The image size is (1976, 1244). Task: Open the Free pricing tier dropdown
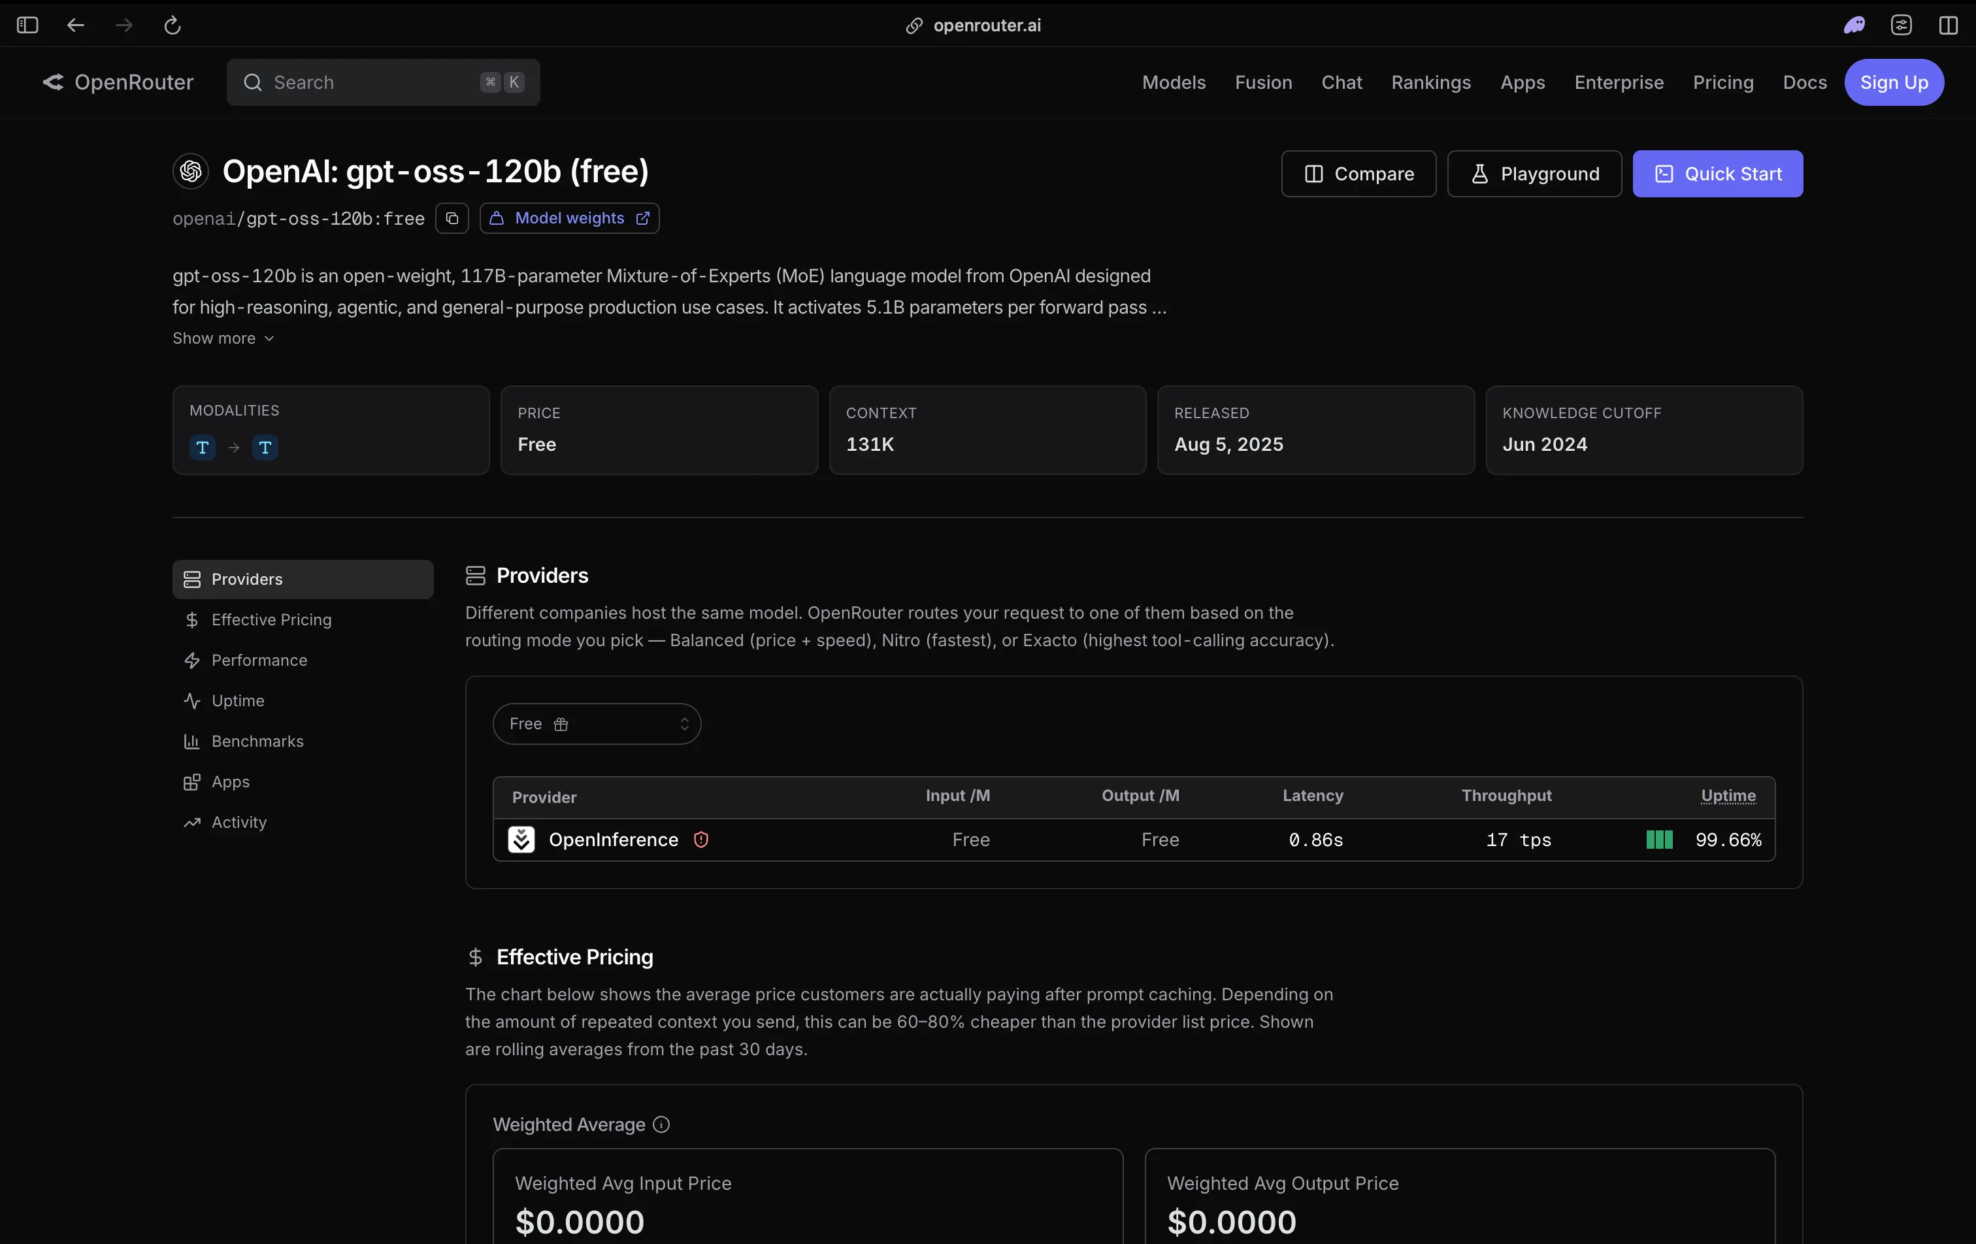pos(597,724)
